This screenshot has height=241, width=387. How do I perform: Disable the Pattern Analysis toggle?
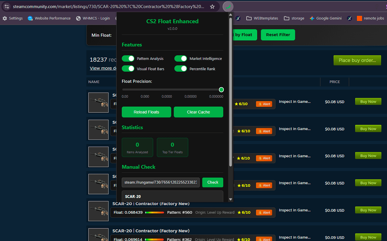[128, 58]
